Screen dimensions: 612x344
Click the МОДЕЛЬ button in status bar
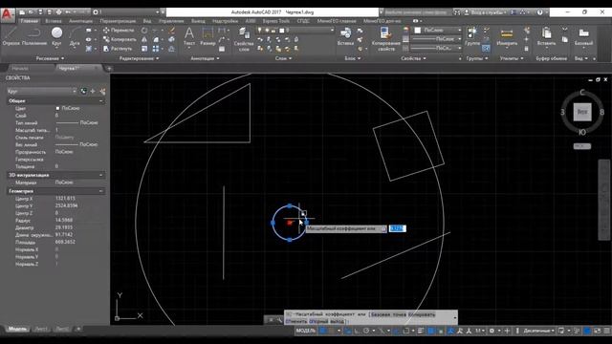[306, 331]
